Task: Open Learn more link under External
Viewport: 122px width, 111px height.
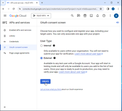Action: click(x=73, y=72)
